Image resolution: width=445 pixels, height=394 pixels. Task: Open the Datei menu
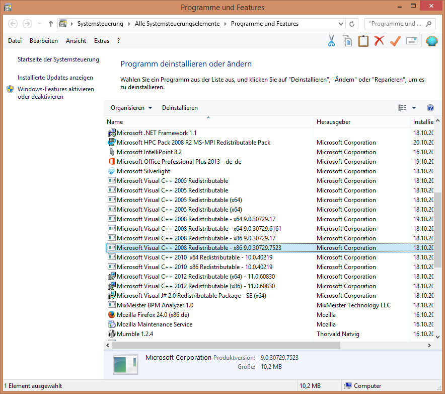[15, 41]
